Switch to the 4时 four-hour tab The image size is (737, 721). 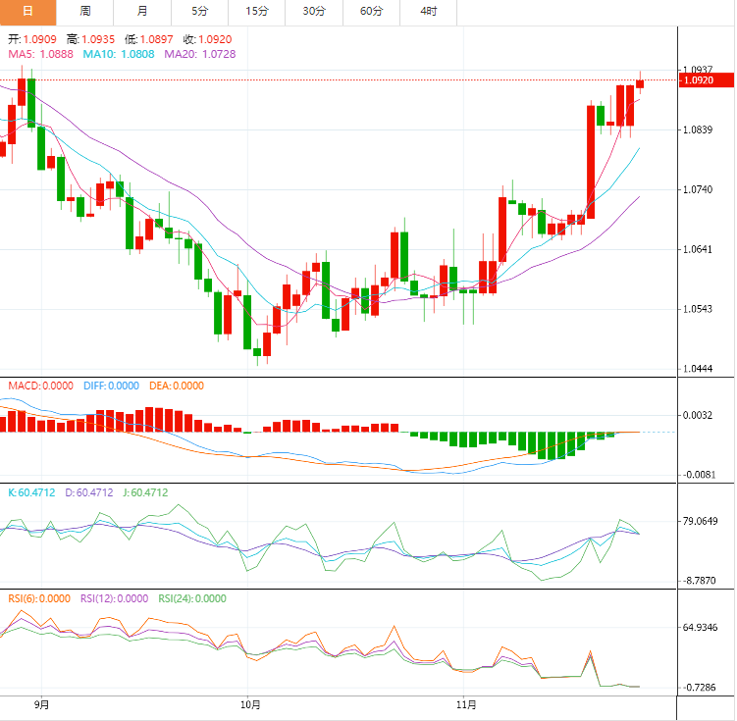(x=429, y=11)
